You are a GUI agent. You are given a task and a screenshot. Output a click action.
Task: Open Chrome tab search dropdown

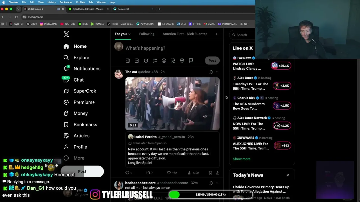18,9
